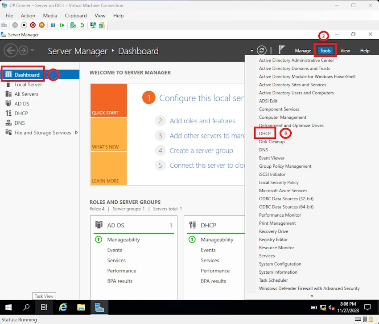Open the Windows Start button
The height and width of the screenshot is (324, 379).
coord(8,307)
